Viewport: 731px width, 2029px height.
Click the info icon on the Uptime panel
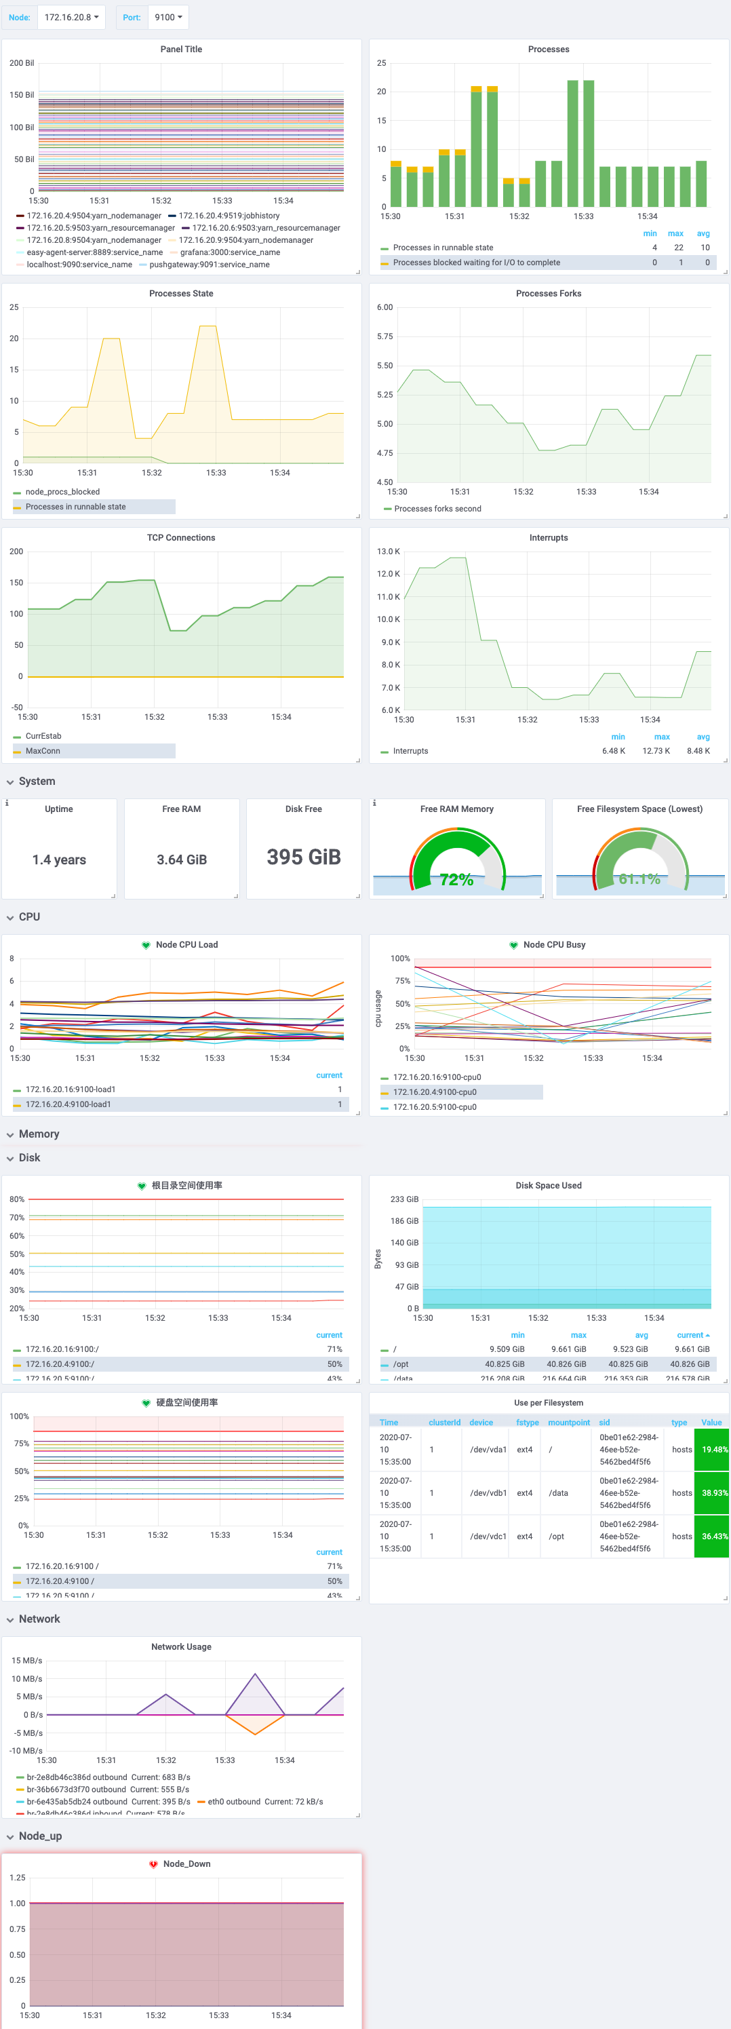7,803
